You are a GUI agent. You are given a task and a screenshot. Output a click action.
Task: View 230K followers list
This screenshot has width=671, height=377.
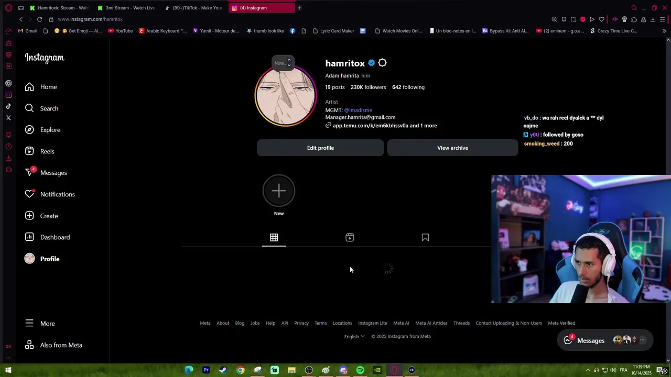(x=368, y=87)
